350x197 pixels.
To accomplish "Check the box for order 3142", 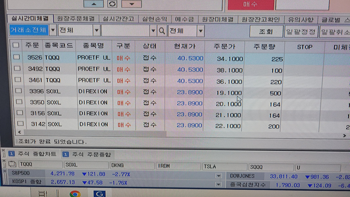I will point(20,123).
